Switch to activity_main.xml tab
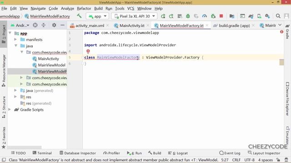 click(x=87, y=26)
